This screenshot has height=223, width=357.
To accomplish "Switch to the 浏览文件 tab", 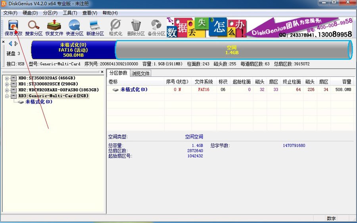I will (x=141, y=73).
